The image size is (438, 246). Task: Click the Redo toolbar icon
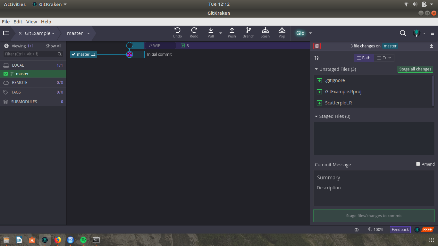click(194, 30)
